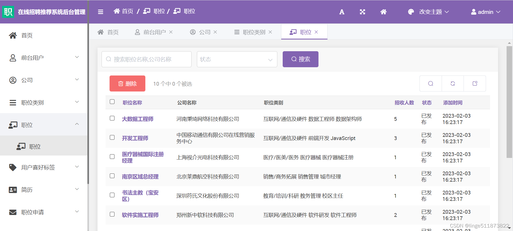Click the 前台用户 person icon in sidebar

click(13, 58)
